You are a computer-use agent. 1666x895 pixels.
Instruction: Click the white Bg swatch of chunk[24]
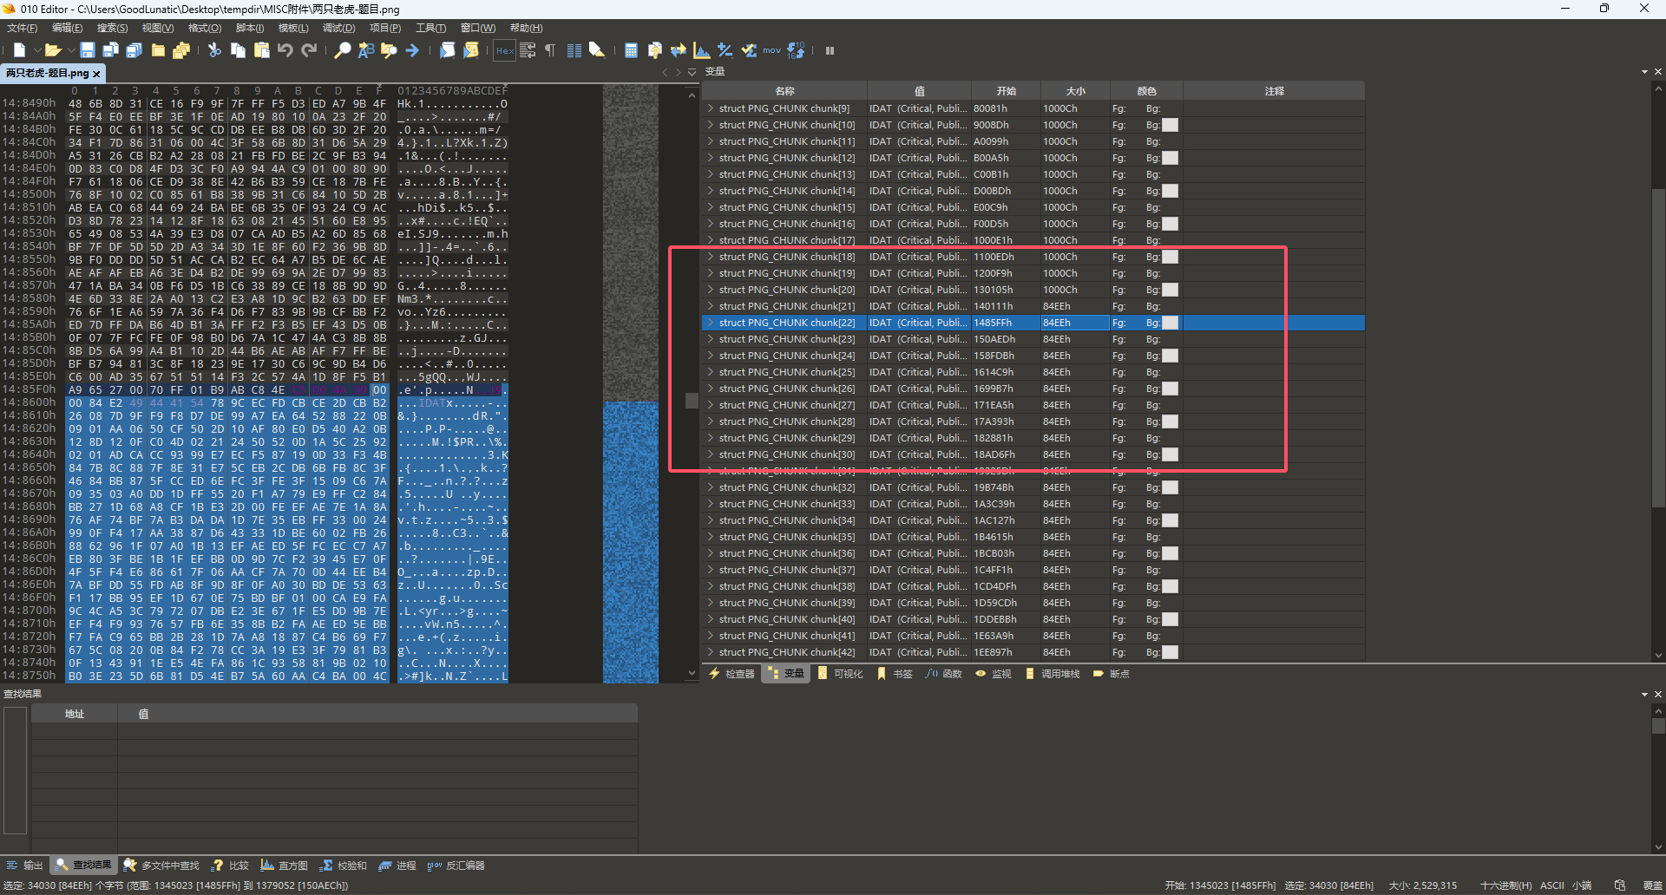[x=1171, y=356]
